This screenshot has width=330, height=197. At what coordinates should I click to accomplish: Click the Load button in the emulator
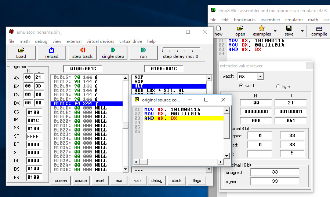[x=21, y=53]
